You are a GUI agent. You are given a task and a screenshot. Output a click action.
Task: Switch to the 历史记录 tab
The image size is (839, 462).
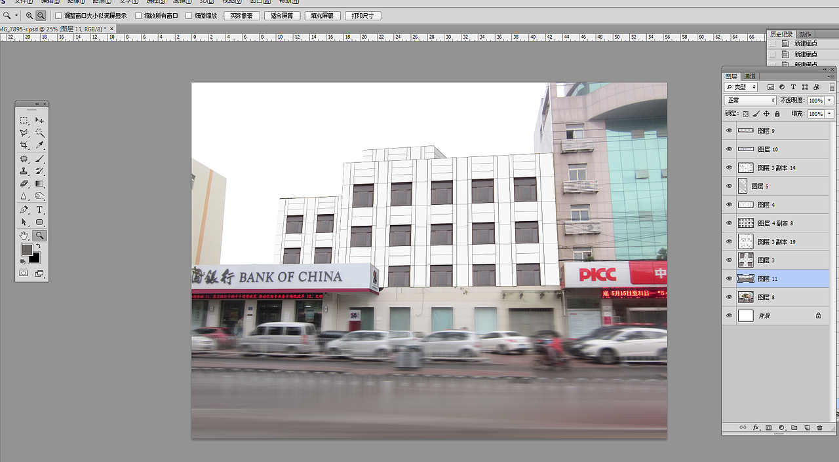(781, 34)
